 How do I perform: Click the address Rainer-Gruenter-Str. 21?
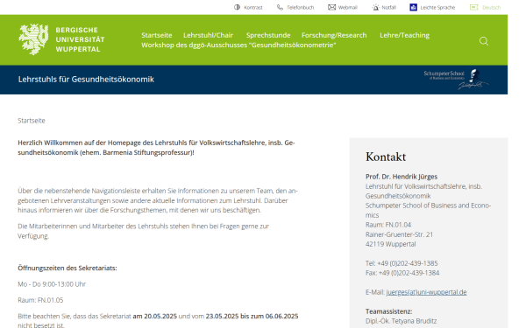399,234
